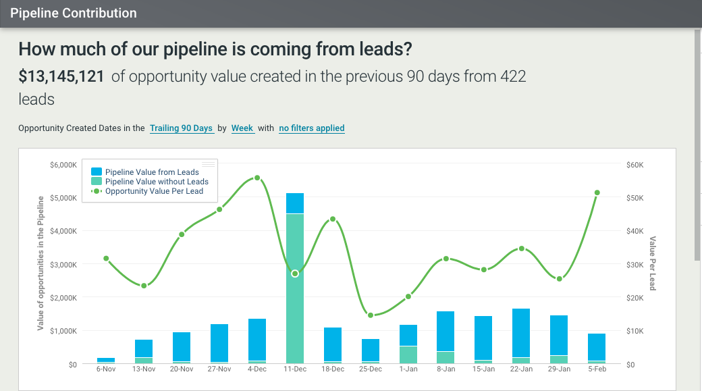Select the 4-Dec peak line data point

tap(257, 178)
